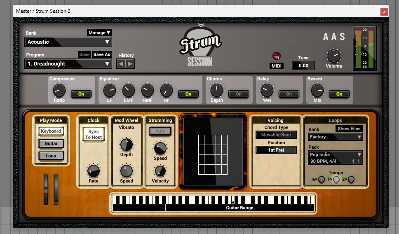
Task: Toggle the Strumming Auto button
Action: pos(160,131)
